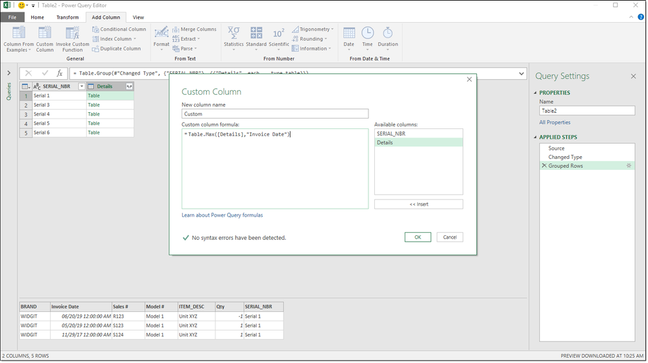This screenshot has width=648, height=363.
Task: Open the View ribbon tab
Action: (138, 18)
